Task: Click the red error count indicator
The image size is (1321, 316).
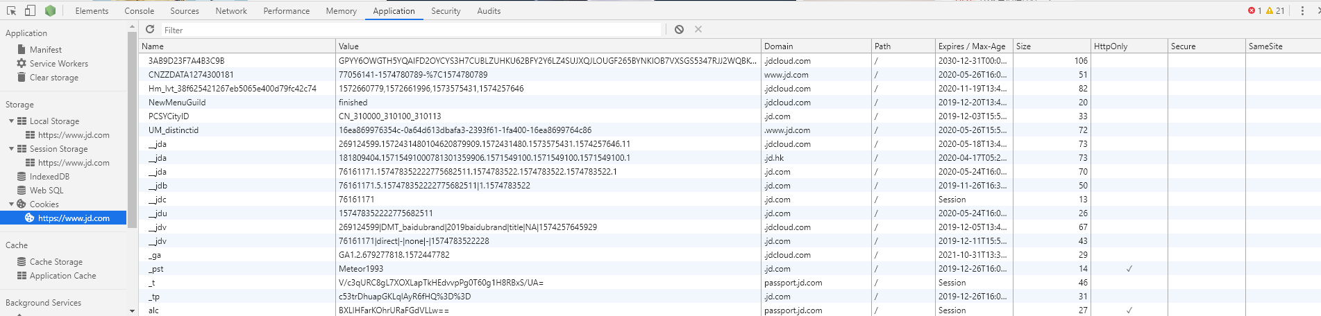Action: pos(1254,10)
